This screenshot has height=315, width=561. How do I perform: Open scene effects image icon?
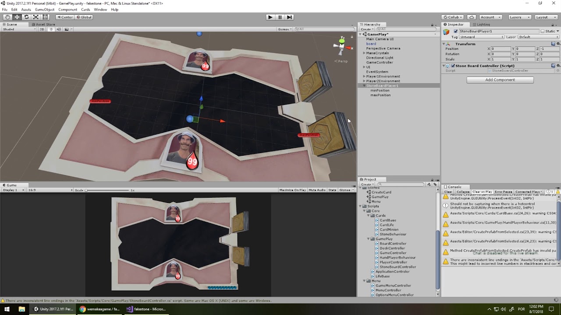pyautogui.click(x=67, y=29)
